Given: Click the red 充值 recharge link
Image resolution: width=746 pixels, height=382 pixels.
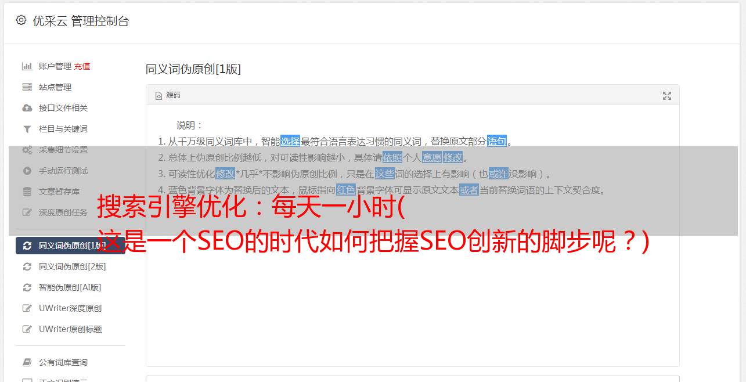Looking at the screenshot, I should pos(82,66).
